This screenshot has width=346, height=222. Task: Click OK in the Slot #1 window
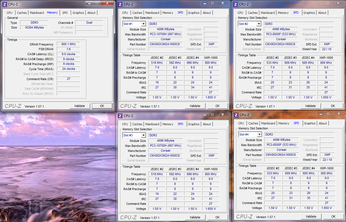pos(218,106)
